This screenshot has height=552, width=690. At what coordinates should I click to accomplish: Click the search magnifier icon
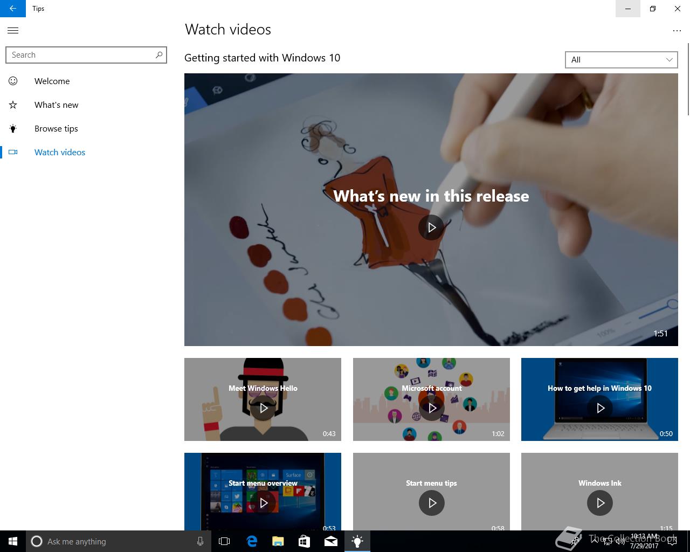[x=158, y=55]
